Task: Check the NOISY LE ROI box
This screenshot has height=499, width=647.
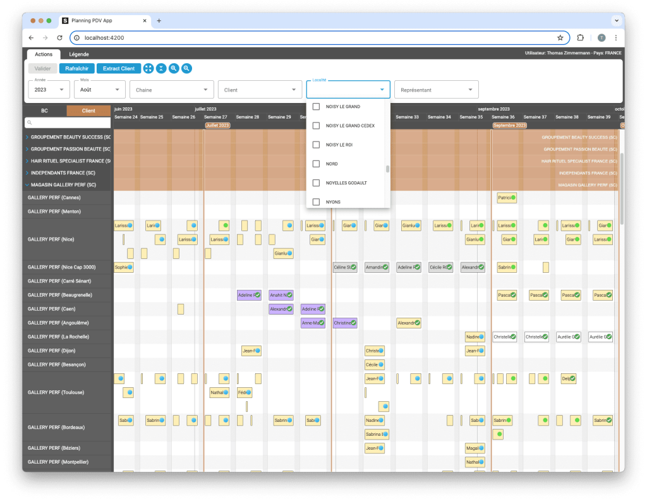Action: [x=317, y=145]
